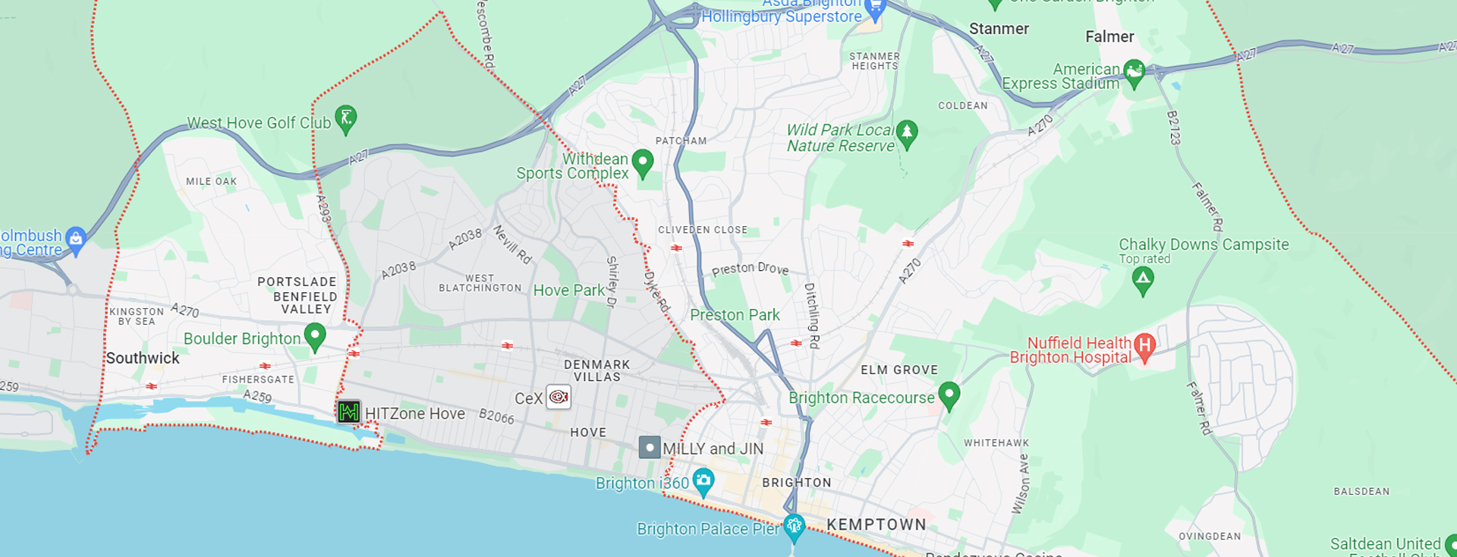Screen dimensions: 1457x557
Task: Click the Brighton Palace Pier marker
Action: (x=795, y=527)
